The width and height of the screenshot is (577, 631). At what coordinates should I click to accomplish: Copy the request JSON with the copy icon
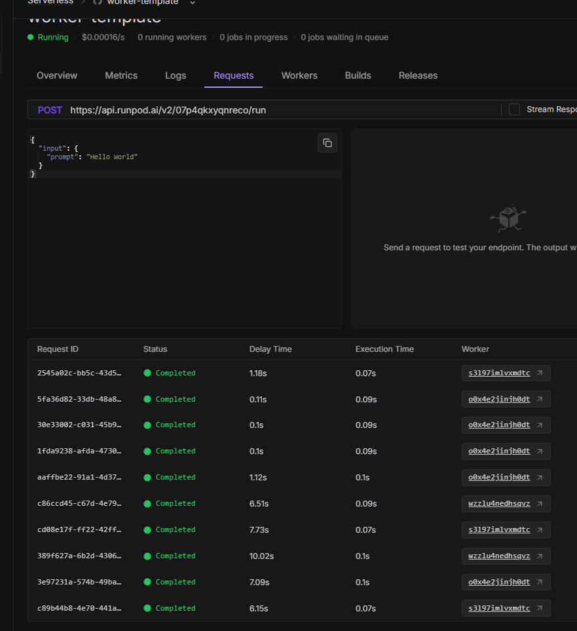[x=327, y=143]
